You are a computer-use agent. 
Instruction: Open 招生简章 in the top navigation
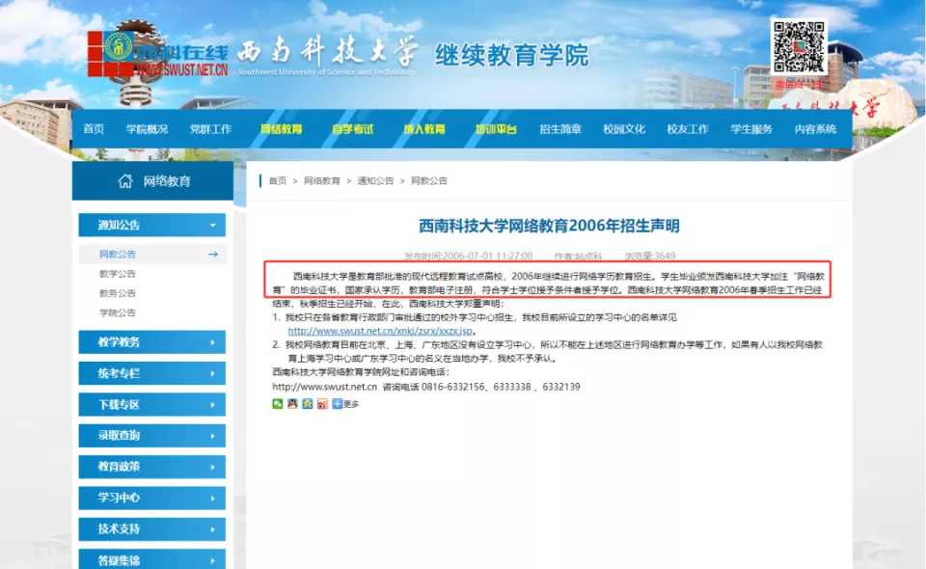(559, 129)
